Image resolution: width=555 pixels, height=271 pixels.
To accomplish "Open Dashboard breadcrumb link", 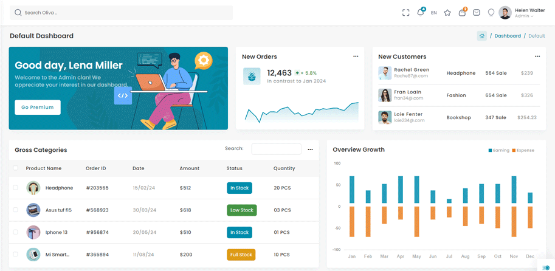I will (x=508, y=36).
